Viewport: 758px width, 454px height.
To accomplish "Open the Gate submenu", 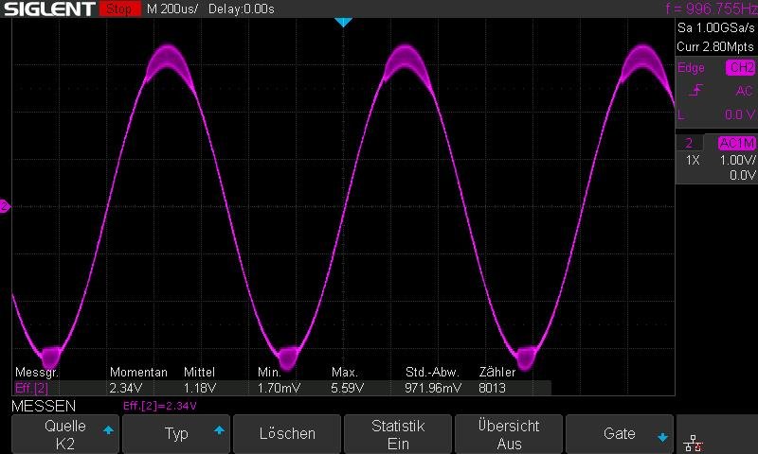I will (x=620, y=434).
